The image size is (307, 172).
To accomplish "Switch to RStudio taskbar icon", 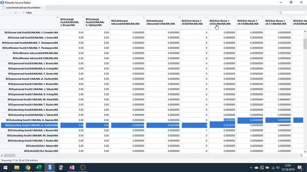I will click(50, 168).
